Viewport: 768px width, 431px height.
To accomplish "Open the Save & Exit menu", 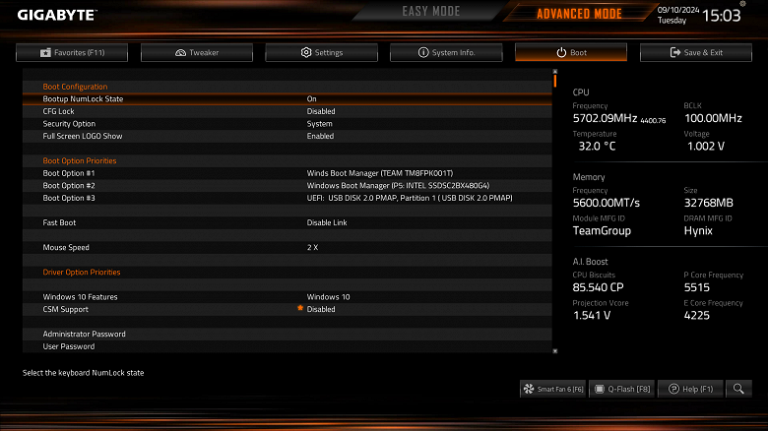I will 695,52.
